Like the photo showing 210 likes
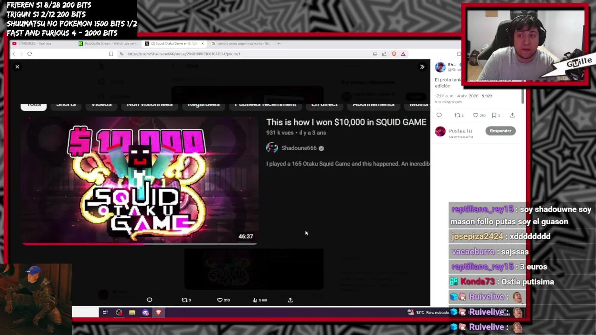The height and width of the screenshot is (335, 596). pyautogui.click(x=223, y=300)
